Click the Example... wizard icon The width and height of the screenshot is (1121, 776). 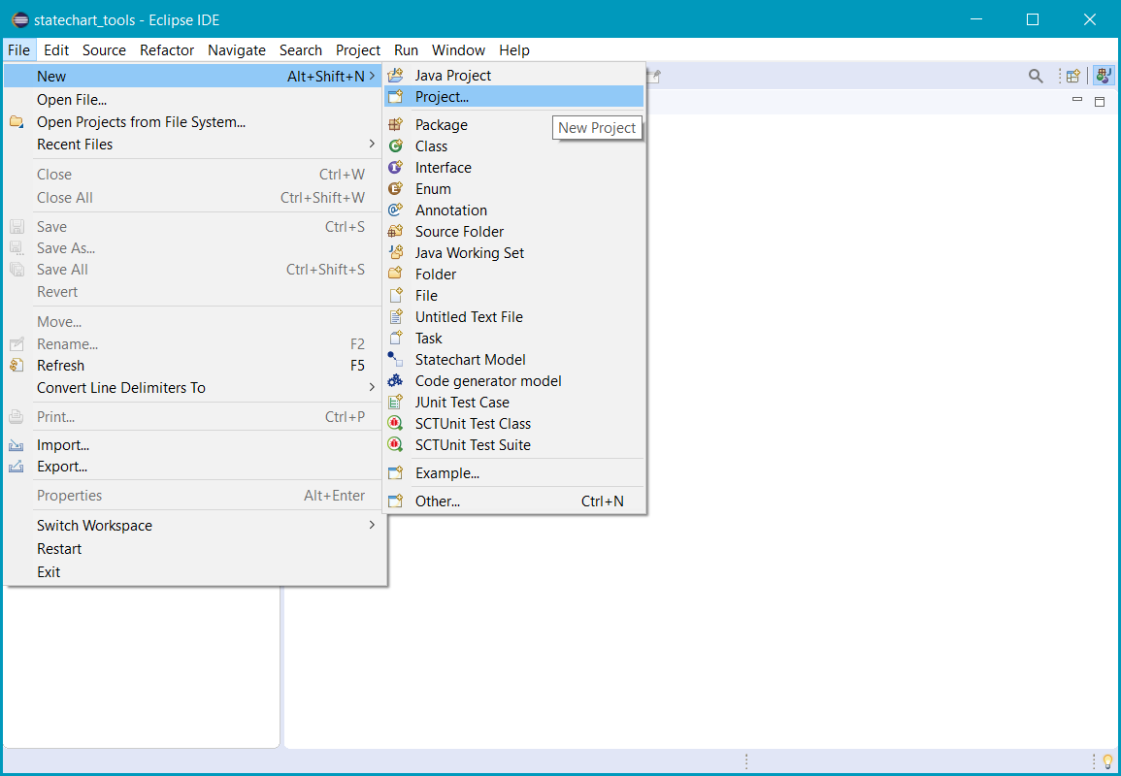(395, 473)
